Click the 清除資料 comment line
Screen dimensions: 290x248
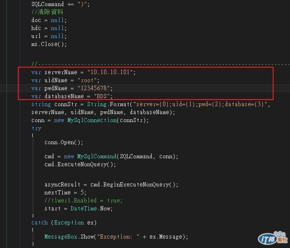47,12
